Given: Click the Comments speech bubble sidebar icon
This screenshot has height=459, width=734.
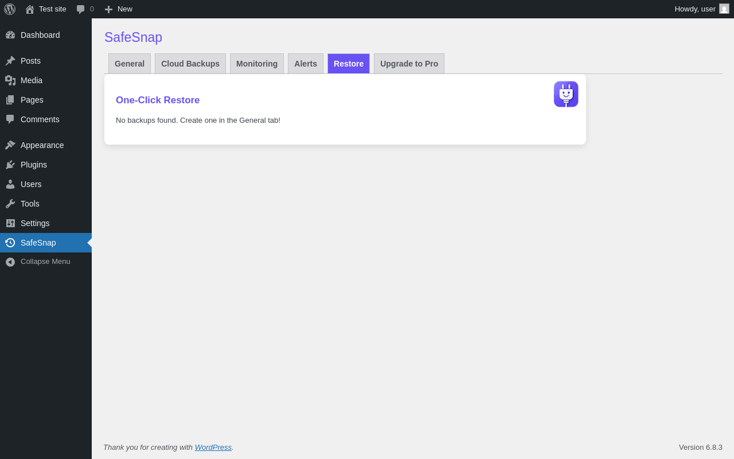Looking at the screenshot, I should point(10,119).
